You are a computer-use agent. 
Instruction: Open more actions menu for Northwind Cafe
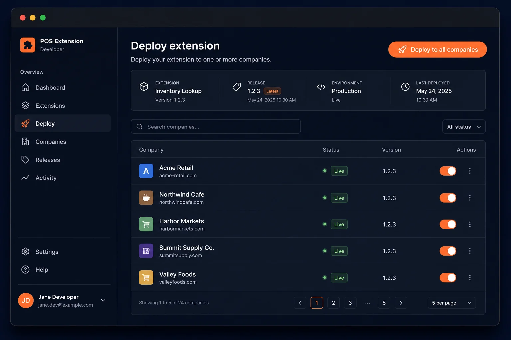[470, 198]
